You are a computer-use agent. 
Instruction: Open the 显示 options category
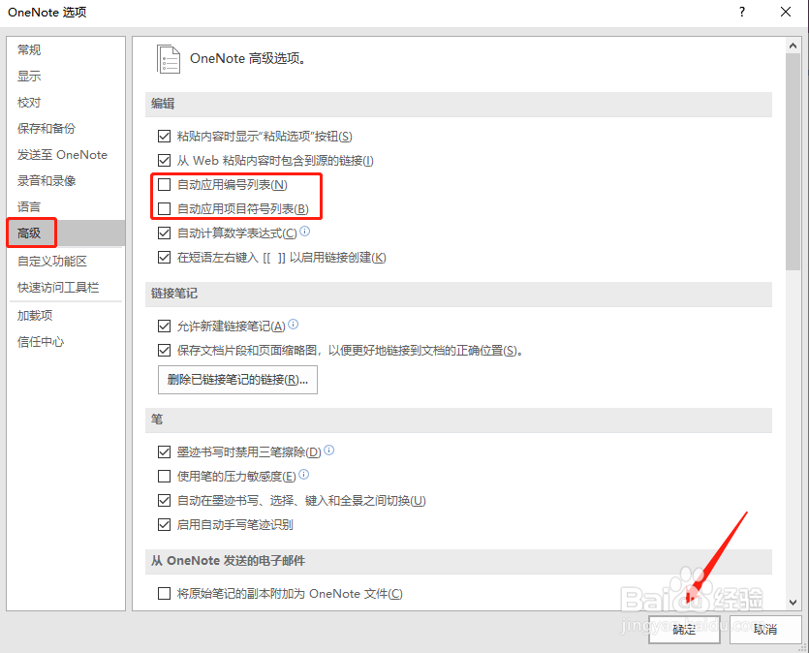(66, 77)
